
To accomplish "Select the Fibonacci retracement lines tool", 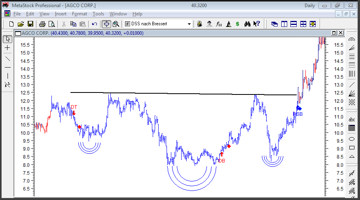I will (352, 57).
